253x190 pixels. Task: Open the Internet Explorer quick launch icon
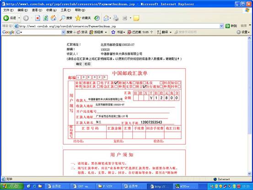coord(34,186)
